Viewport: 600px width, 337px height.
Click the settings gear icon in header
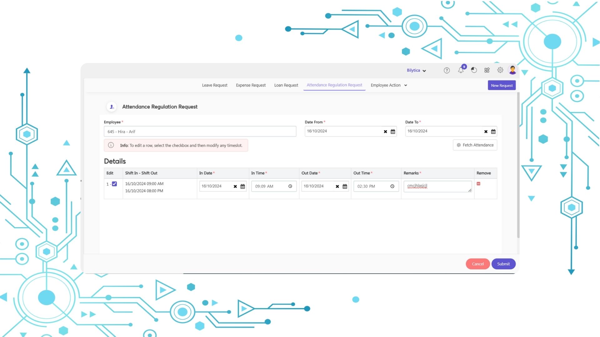click(x=500, y=70)
